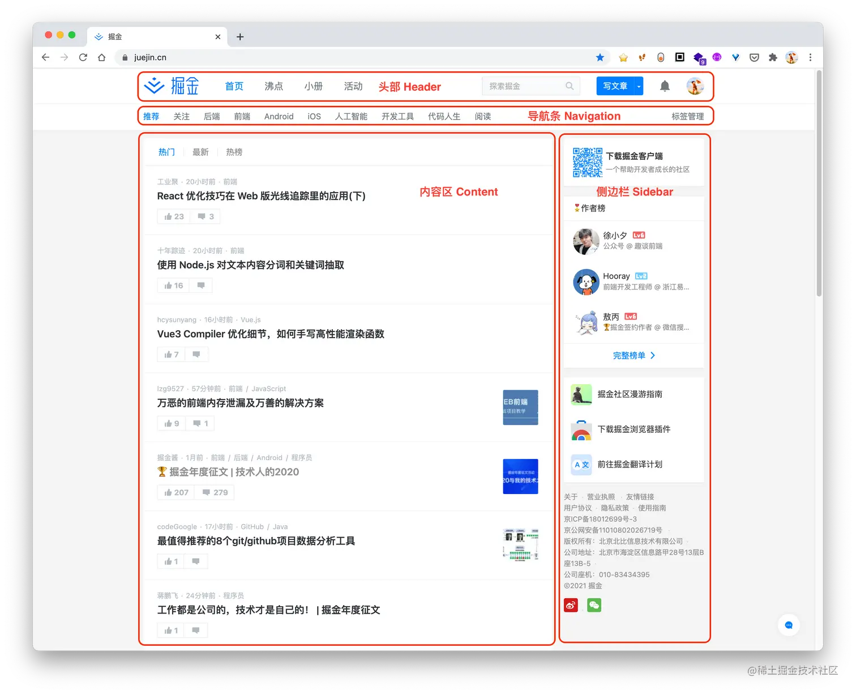
Task: Open the notifications bell
Action: (665, 86)
